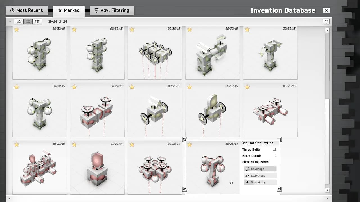Click the Swiftness metric button
Image resolution: width=360 pixels, height=202 pixels.
click(260, 175)
